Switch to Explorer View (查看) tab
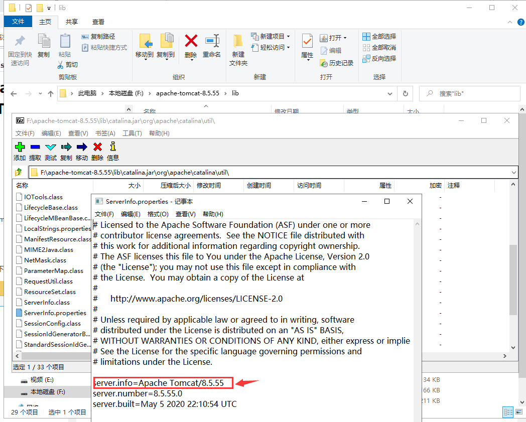The width and height of the screenshot is (526, 422). pyautogui.click(x=98, y=22)
